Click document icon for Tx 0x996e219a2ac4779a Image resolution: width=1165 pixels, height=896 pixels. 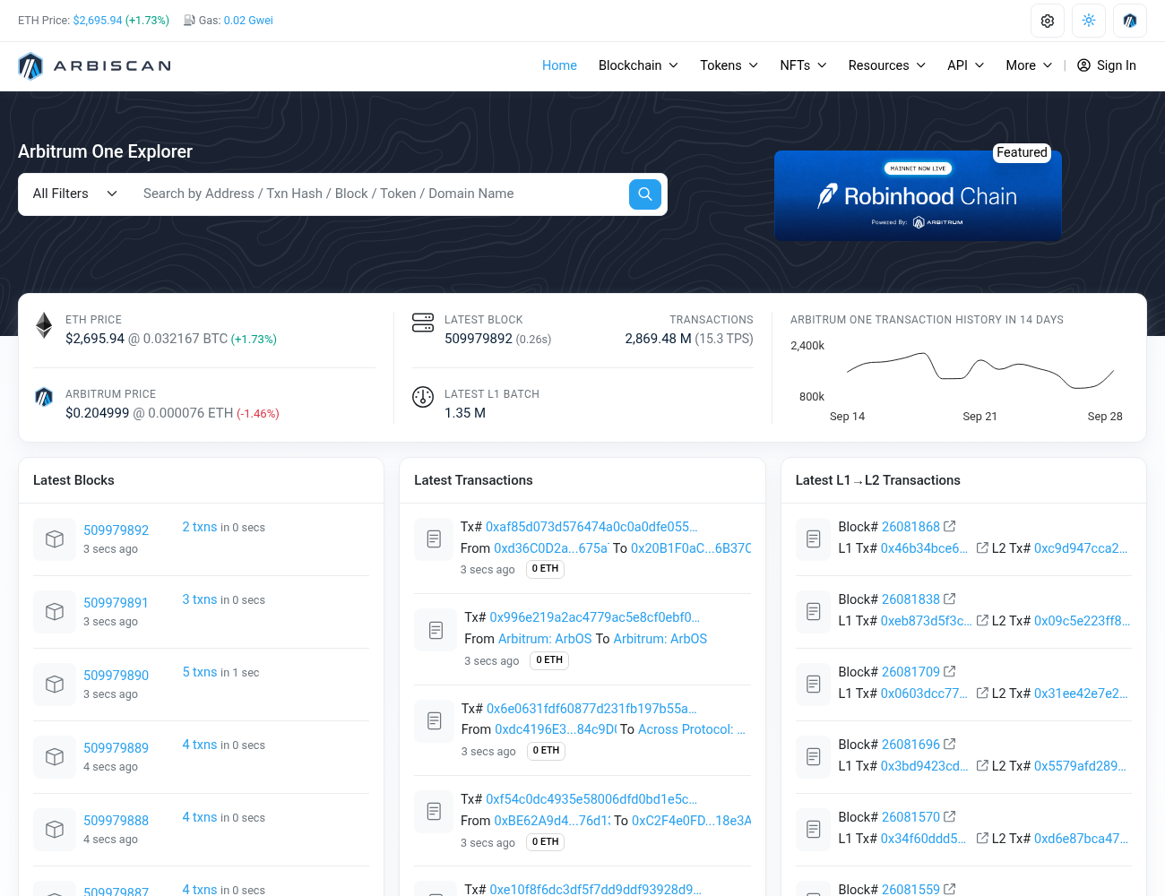pos(436,631)
